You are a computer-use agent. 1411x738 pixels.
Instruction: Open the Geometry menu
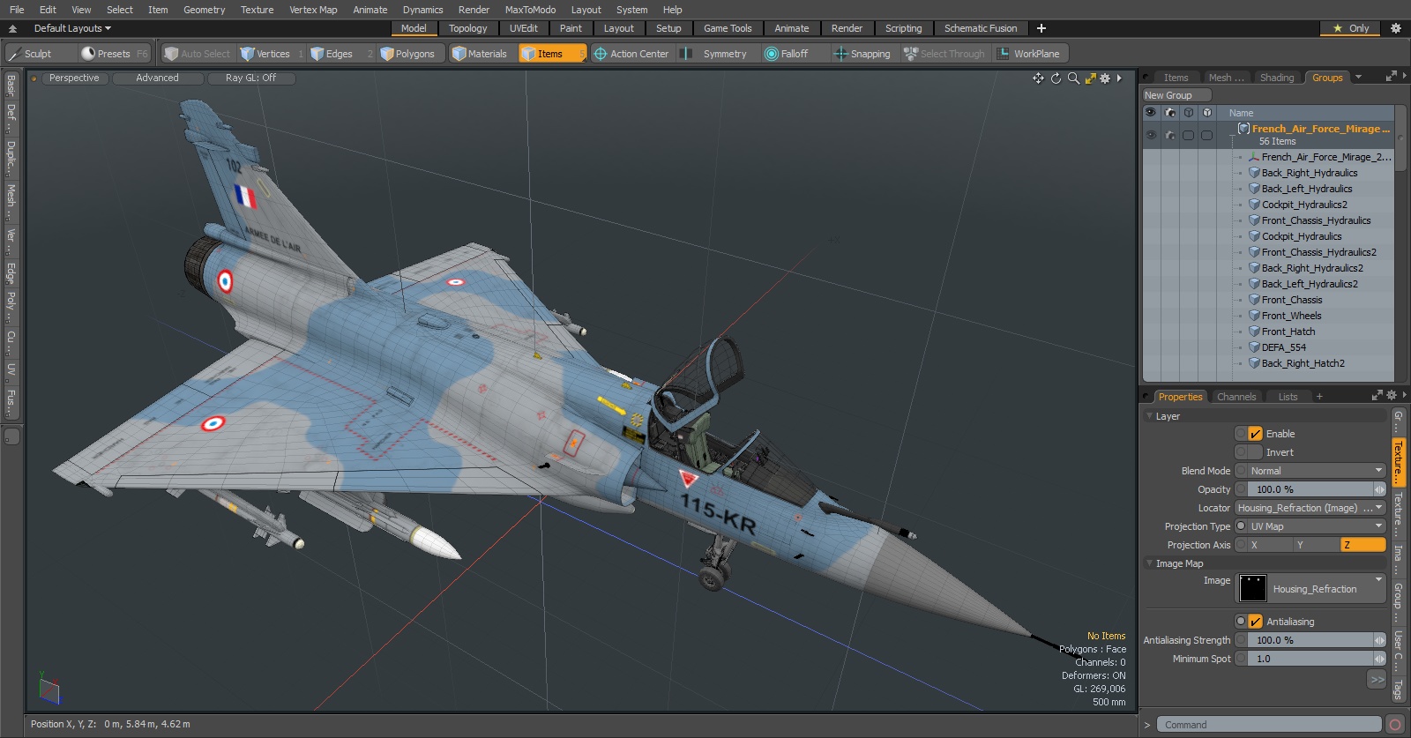click(x=205, y=10)
